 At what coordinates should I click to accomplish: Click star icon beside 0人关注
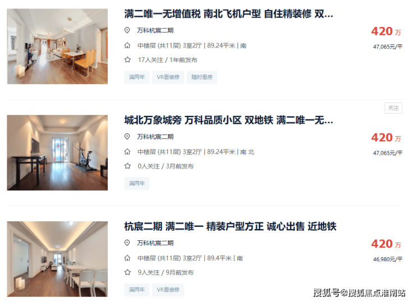coord(127,166)
